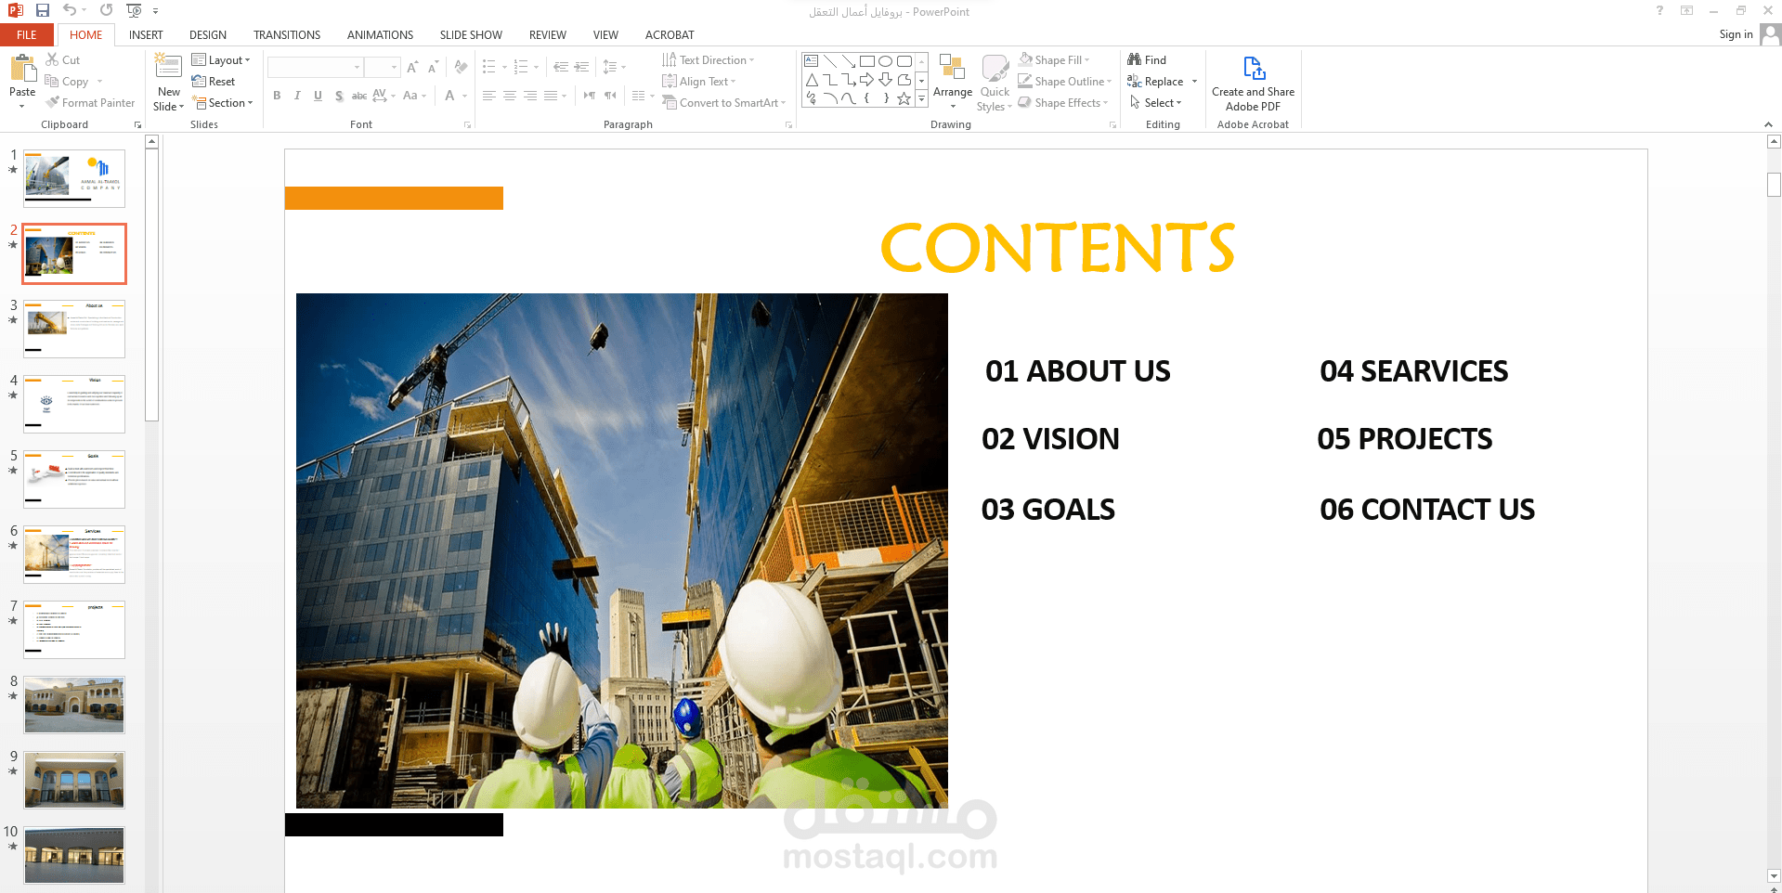The image size is (1782, 893).
Task: Click Sign in link
Action: pos(1736,34)
